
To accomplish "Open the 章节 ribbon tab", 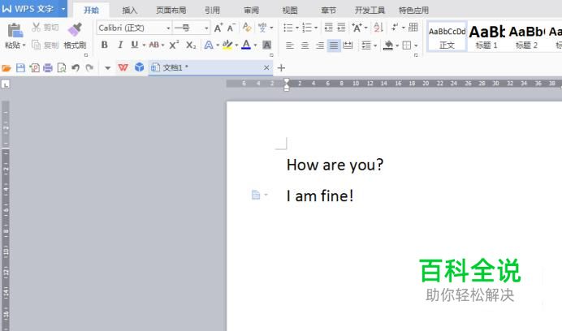I will (x=329, y=10).
